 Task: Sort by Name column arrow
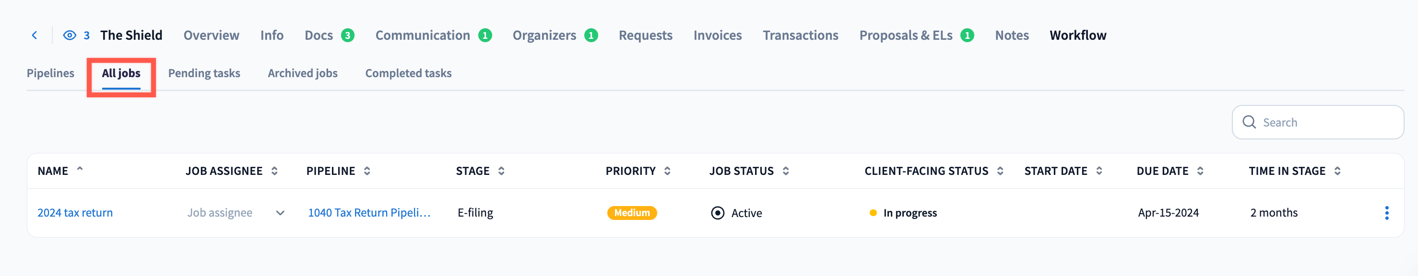[80, 169]
